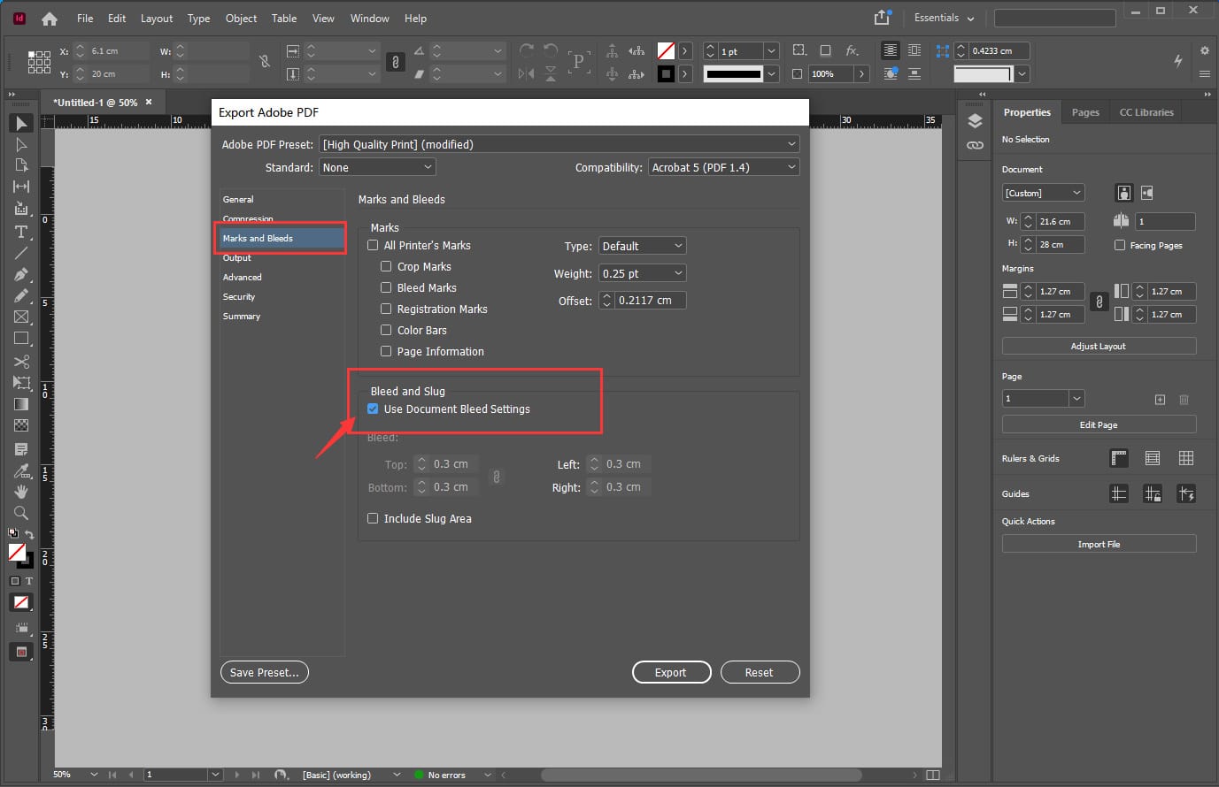This screenshot has height=787, width=1219.
Task: Select the Pen tool
Action: [21, 274]
